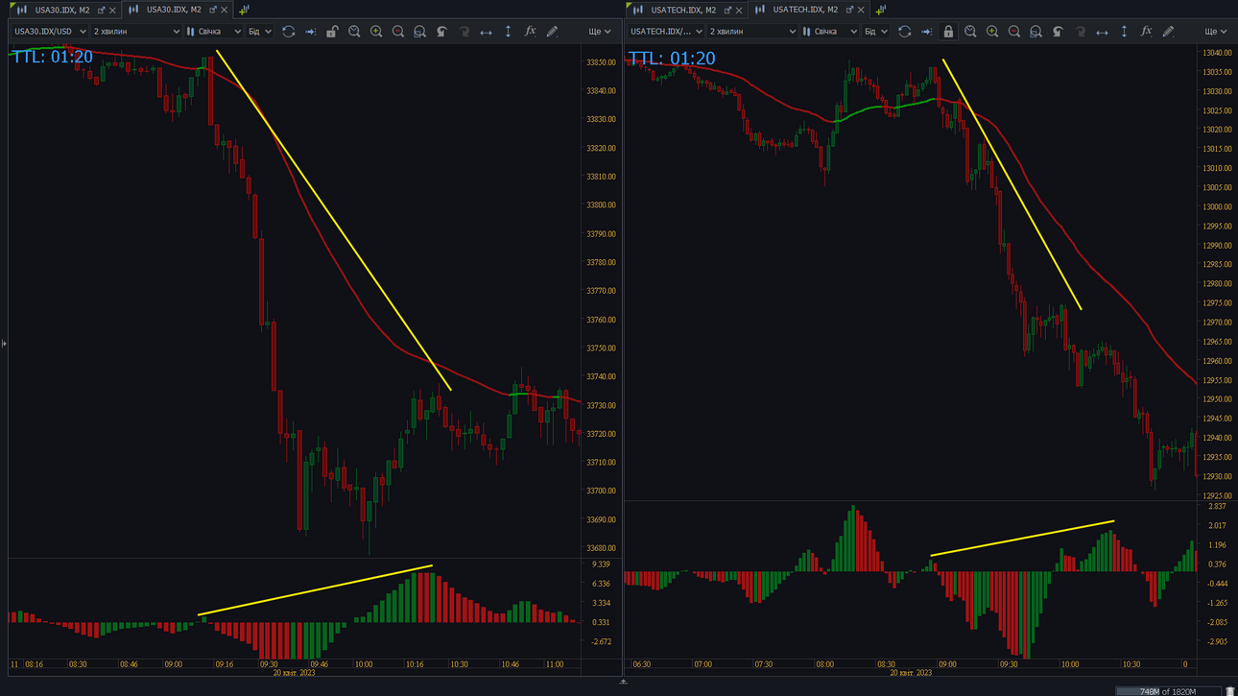Click auto-shift arrow icon in USA30 chart toolbar

pos(310,32)
